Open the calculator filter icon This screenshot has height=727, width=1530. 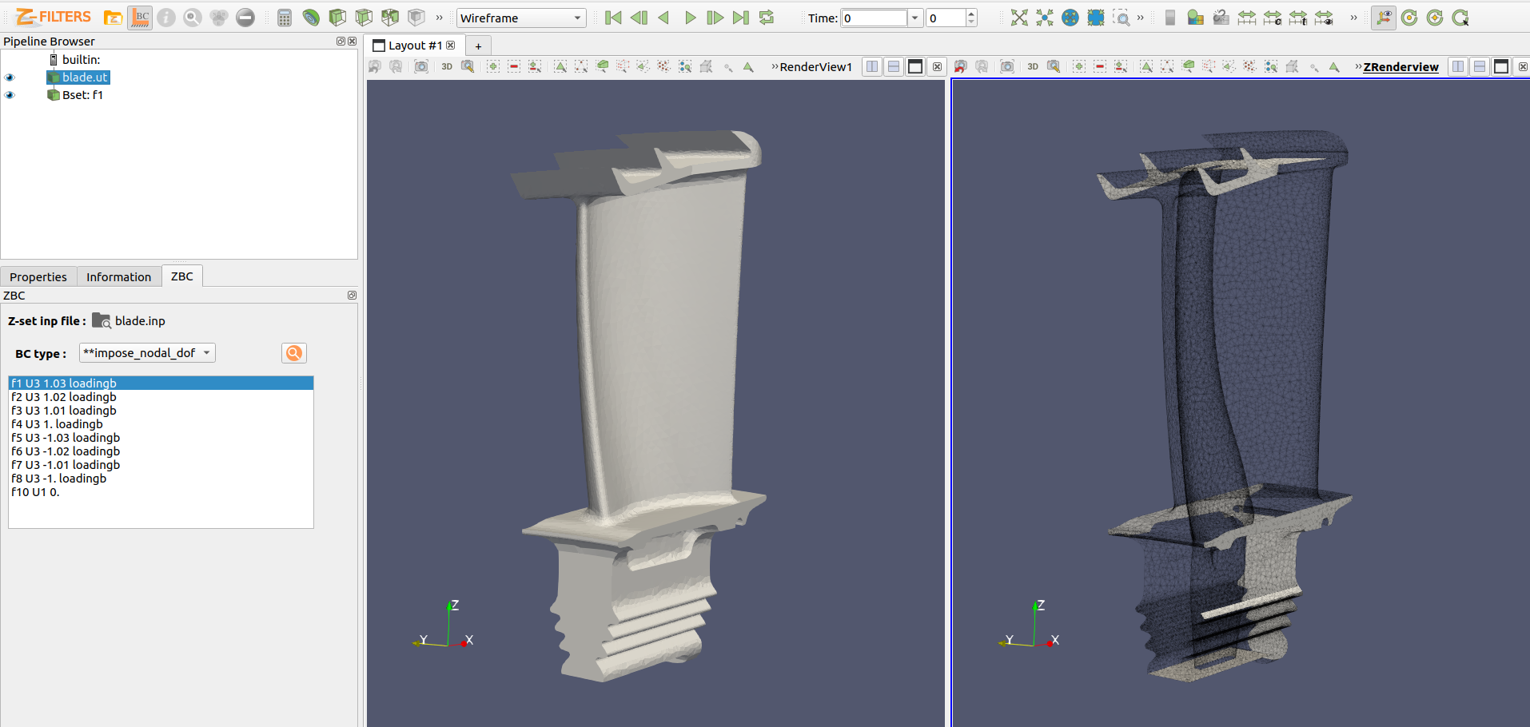(x=285, y=18)
